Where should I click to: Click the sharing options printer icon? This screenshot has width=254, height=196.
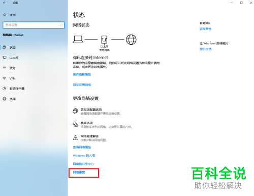pos(75,124)
